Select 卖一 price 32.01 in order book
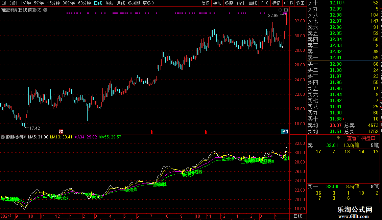Image resolution: width=382 pixels, height=220 pixels. (x=343, y=58)
